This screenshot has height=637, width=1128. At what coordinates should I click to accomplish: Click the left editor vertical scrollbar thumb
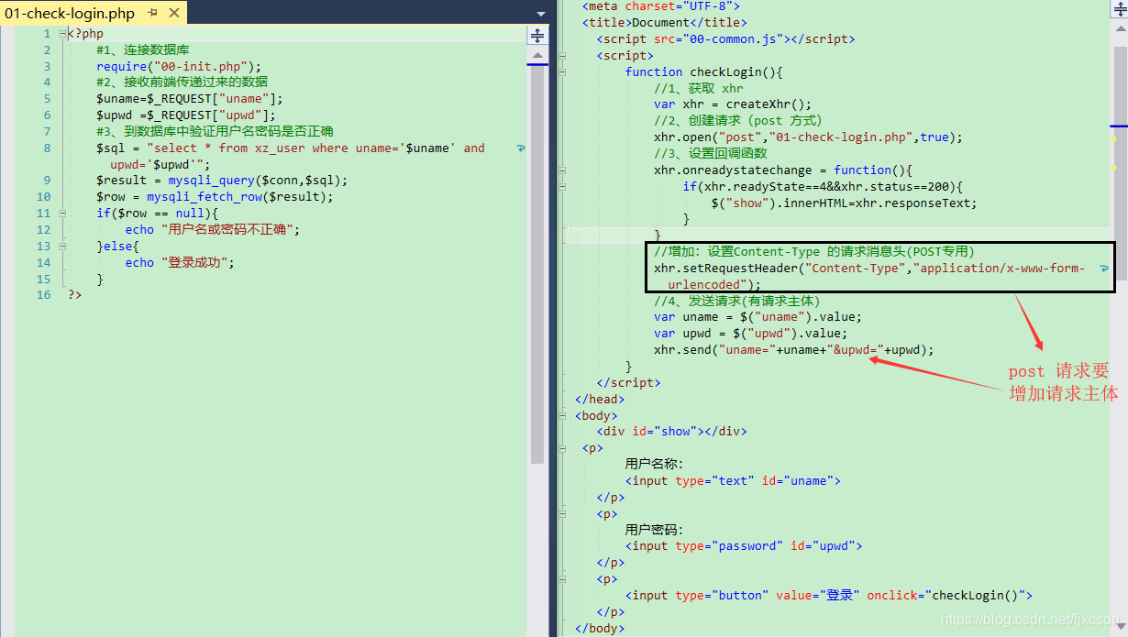[537, 266]
